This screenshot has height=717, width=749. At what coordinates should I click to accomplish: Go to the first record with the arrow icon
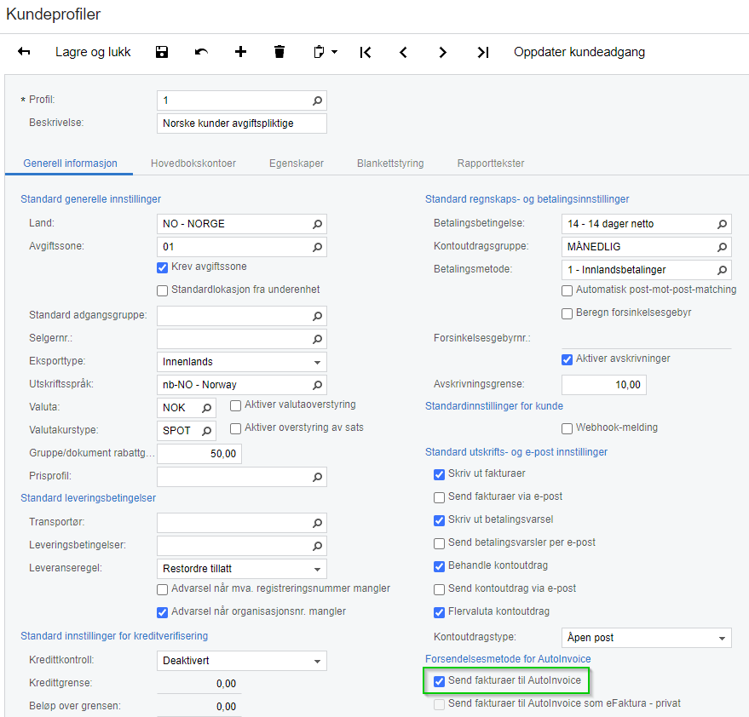click(365, 52)
